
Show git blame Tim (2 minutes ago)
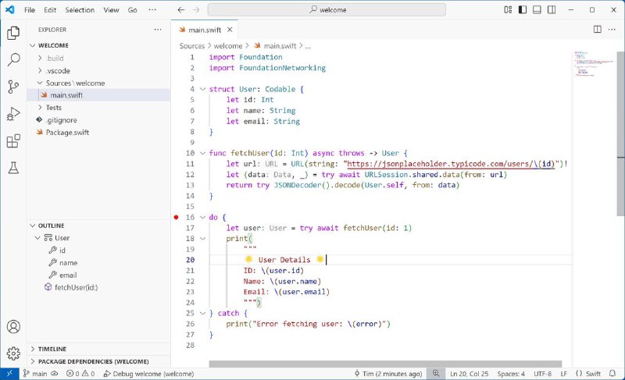point(387,374)
